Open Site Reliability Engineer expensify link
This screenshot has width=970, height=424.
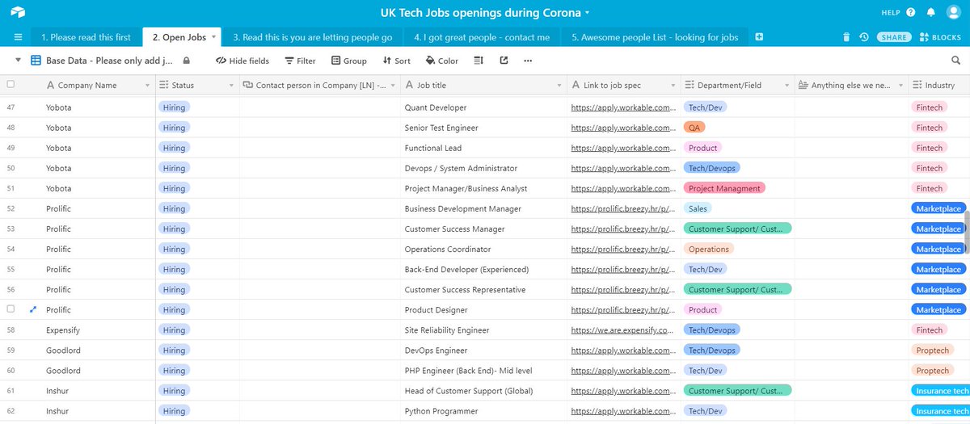coord(622,330)
